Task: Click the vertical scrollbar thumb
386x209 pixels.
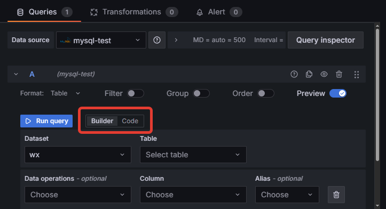Action: coord(377,95)
